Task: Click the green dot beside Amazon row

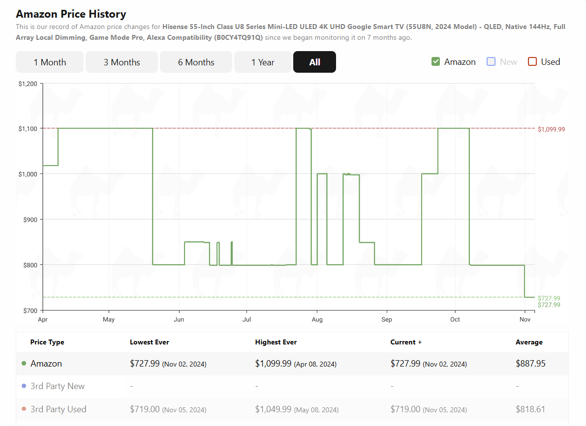Action: point(24,364)
